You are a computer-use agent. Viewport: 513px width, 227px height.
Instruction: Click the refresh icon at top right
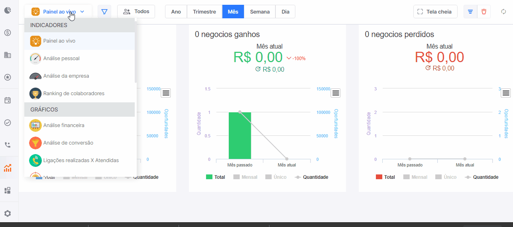click(x=504, y=12)
